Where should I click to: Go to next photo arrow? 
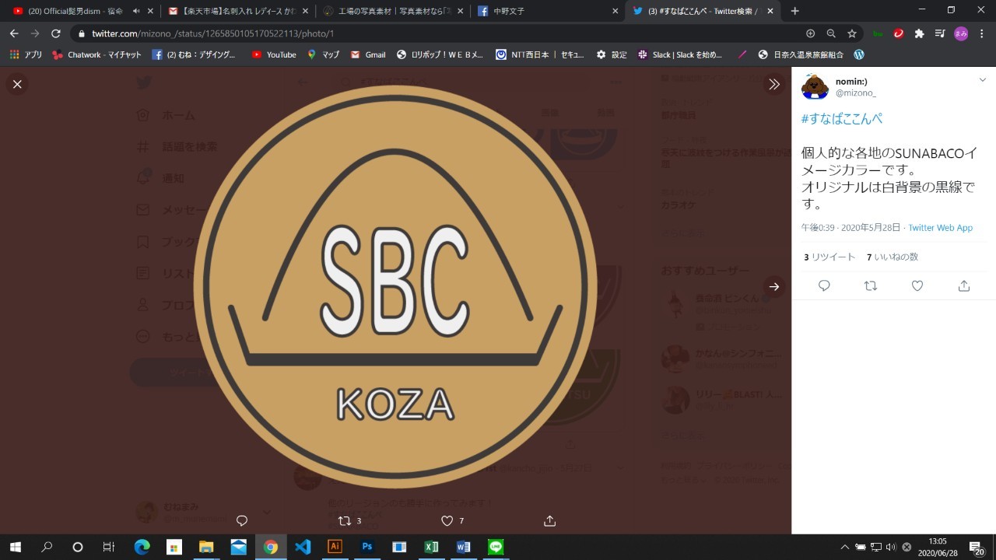pyautogui.click(x=774, y=286)
